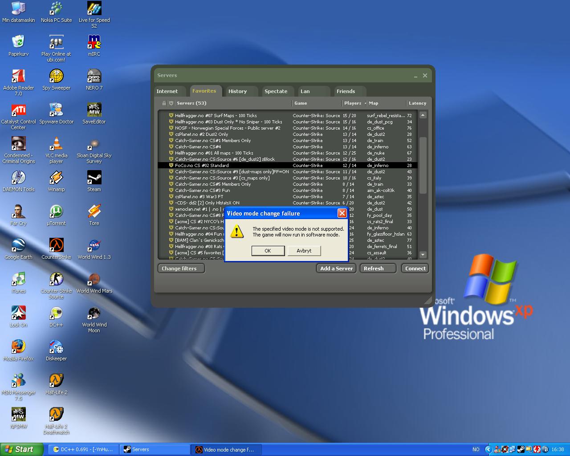Viewport: 570px width, 456px height.
Task: Open iTunes desktop shortcut
Action: 18,283
